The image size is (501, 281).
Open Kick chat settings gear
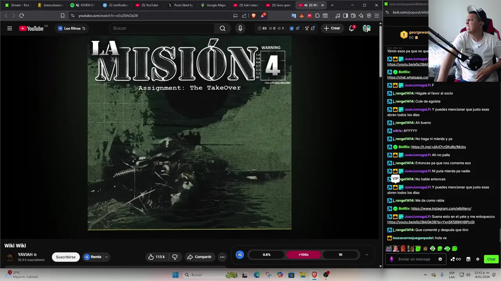pyautogui.click(x=478, y=259)
